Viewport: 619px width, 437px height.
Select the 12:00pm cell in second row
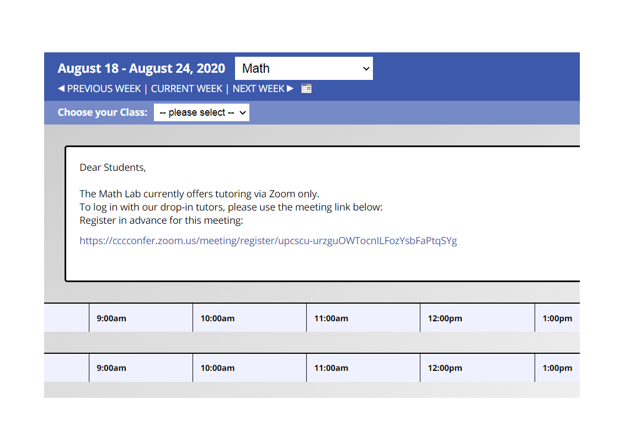(477, 368)
